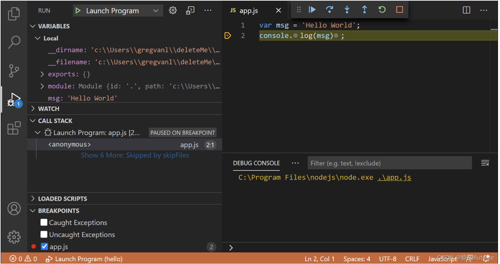Screen dimensions: 500x264
Task: Click the code on line 2
Action: [x=302, y=35]
